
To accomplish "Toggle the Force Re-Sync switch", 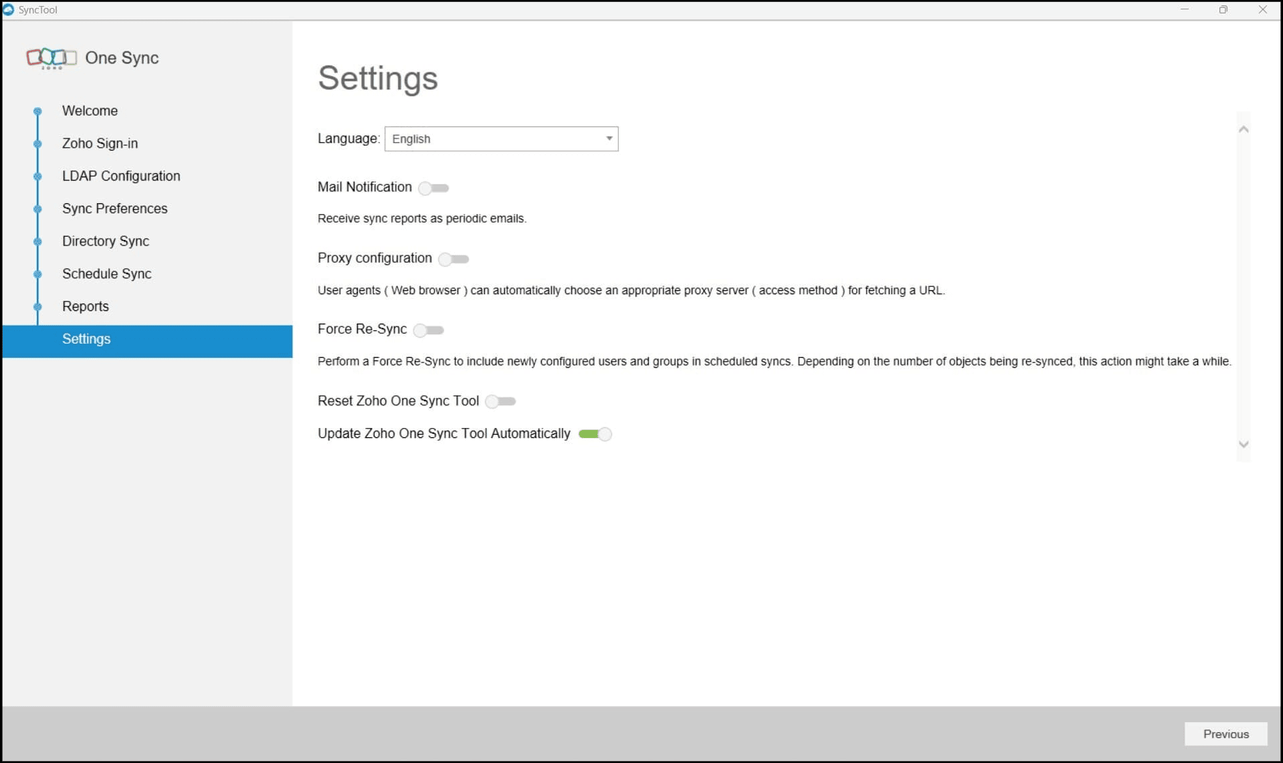I will pos(429,330).
